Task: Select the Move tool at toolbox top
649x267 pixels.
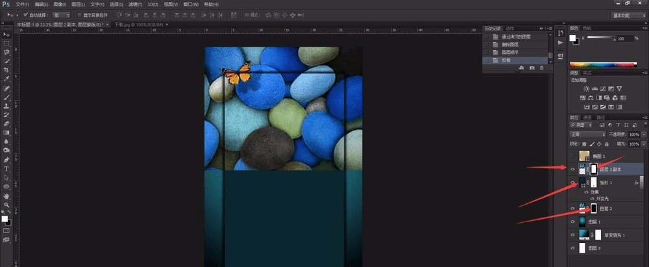Action: [6, 34]
